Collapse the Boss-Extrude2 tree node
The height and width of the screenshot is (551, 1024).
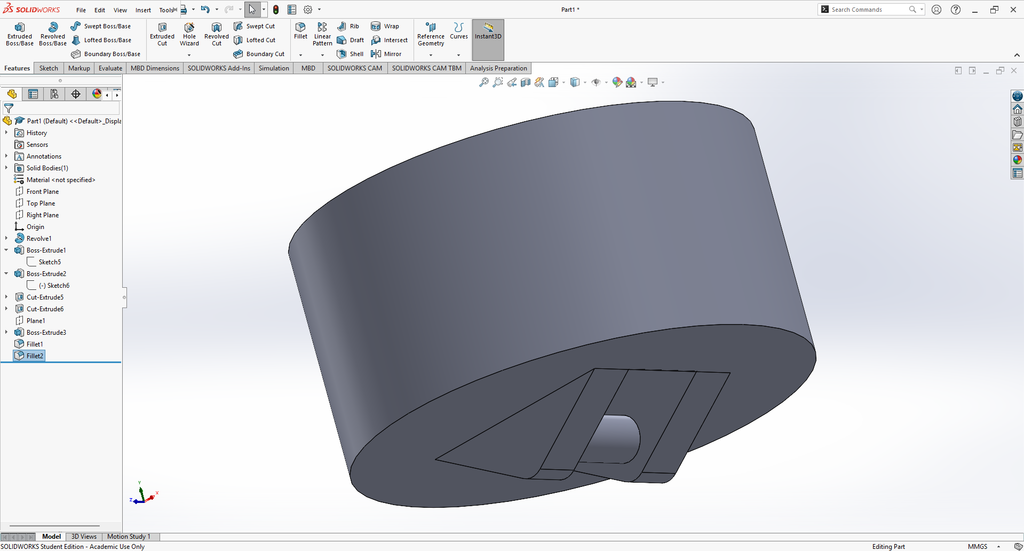(6, 273)
